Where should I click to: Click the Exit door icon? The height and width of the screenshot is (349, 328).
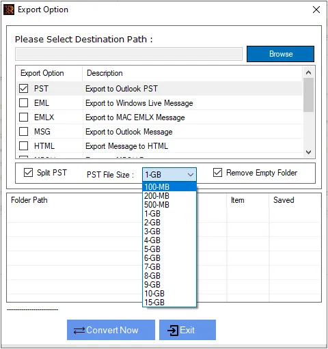173,331
